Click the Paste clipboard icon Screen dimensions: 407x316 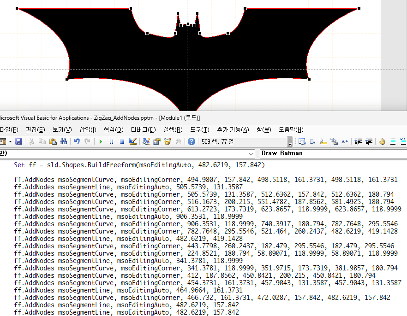[x=53, y=141]
